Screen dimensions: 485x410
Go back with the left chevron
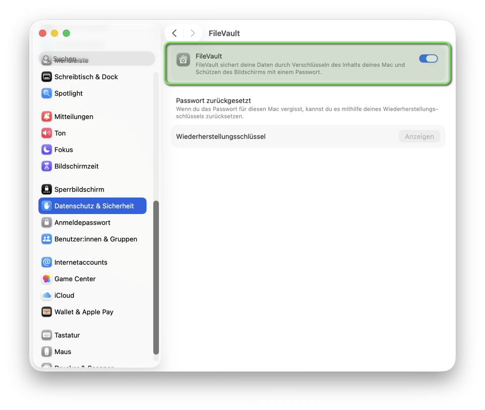pyautogui.click(x=174, y=33)
